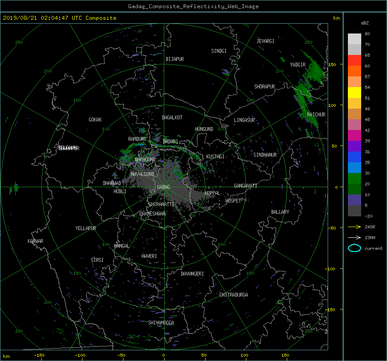
Task: Click the NAVALGUND city label
Action: click(x=142, y=174)
